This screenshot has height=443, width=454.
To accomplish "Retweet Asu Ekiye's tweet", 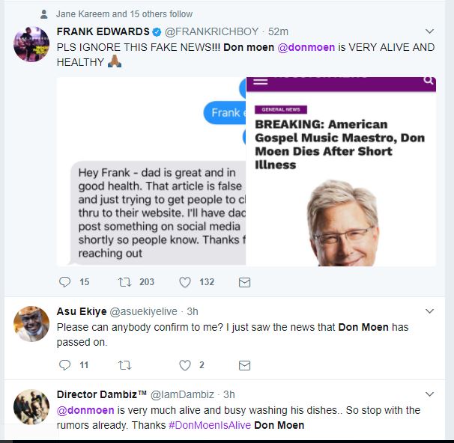I will coord(124,365).
